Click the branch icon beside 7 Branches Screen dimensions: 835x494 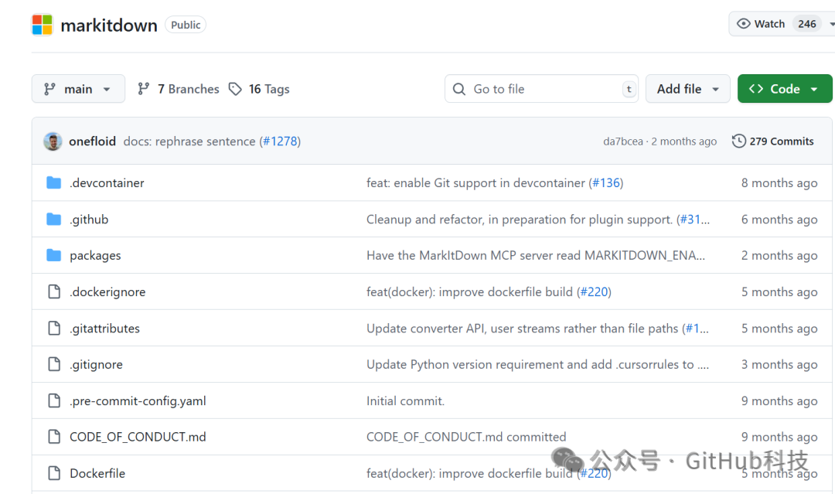click(x=143, y=89)
